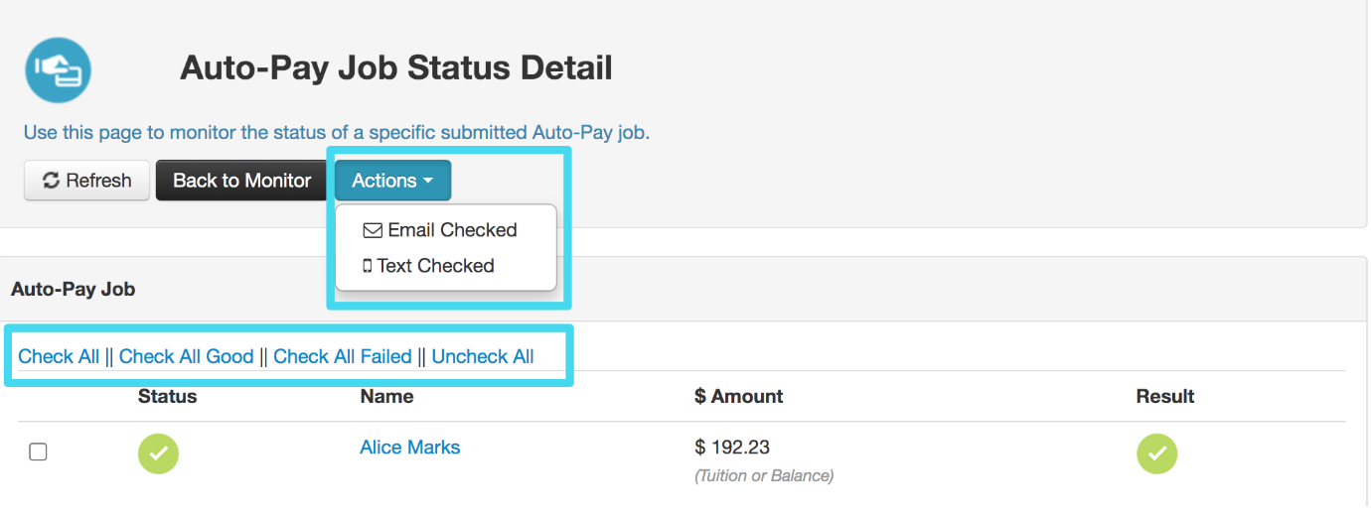Viewport: 1371px width, 516px height.
Task: Open the Actions dropdown button
Action: click(x=392, y=181)
